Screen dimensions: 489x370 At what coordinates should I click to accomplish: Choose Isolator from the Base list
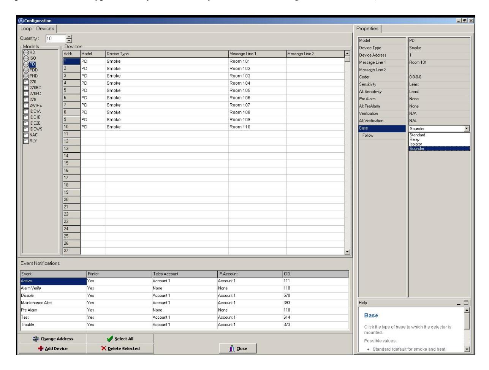pyautogui.click(x=439, y=144)
